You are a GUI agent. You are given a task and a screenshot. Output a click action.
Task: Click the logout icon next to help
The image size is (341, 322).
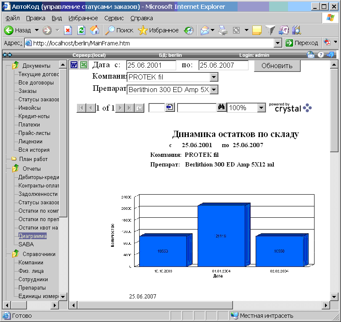pyautogui.click(x=330, y=55)
